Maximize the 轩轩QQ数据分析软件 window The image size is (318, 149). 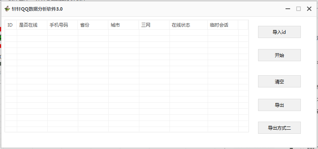click(298, 9)
